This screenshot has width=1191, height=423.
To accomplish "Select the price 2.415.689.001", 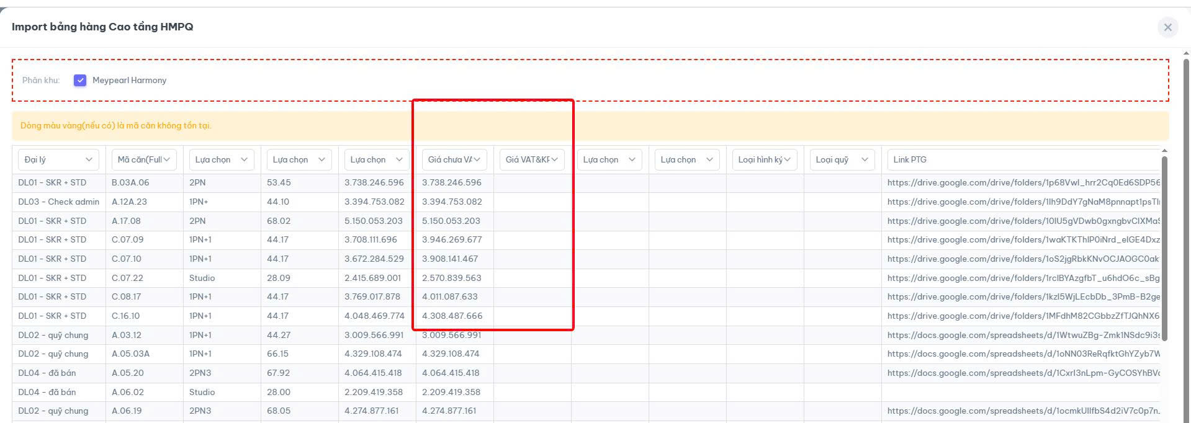I will 373,278.
